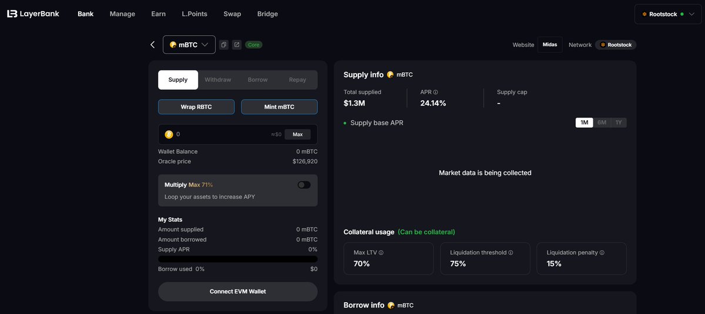Switch to the Supply tab
Viewport: 705px width, 314px height.
pyautogui.click(x=178, y=80)
